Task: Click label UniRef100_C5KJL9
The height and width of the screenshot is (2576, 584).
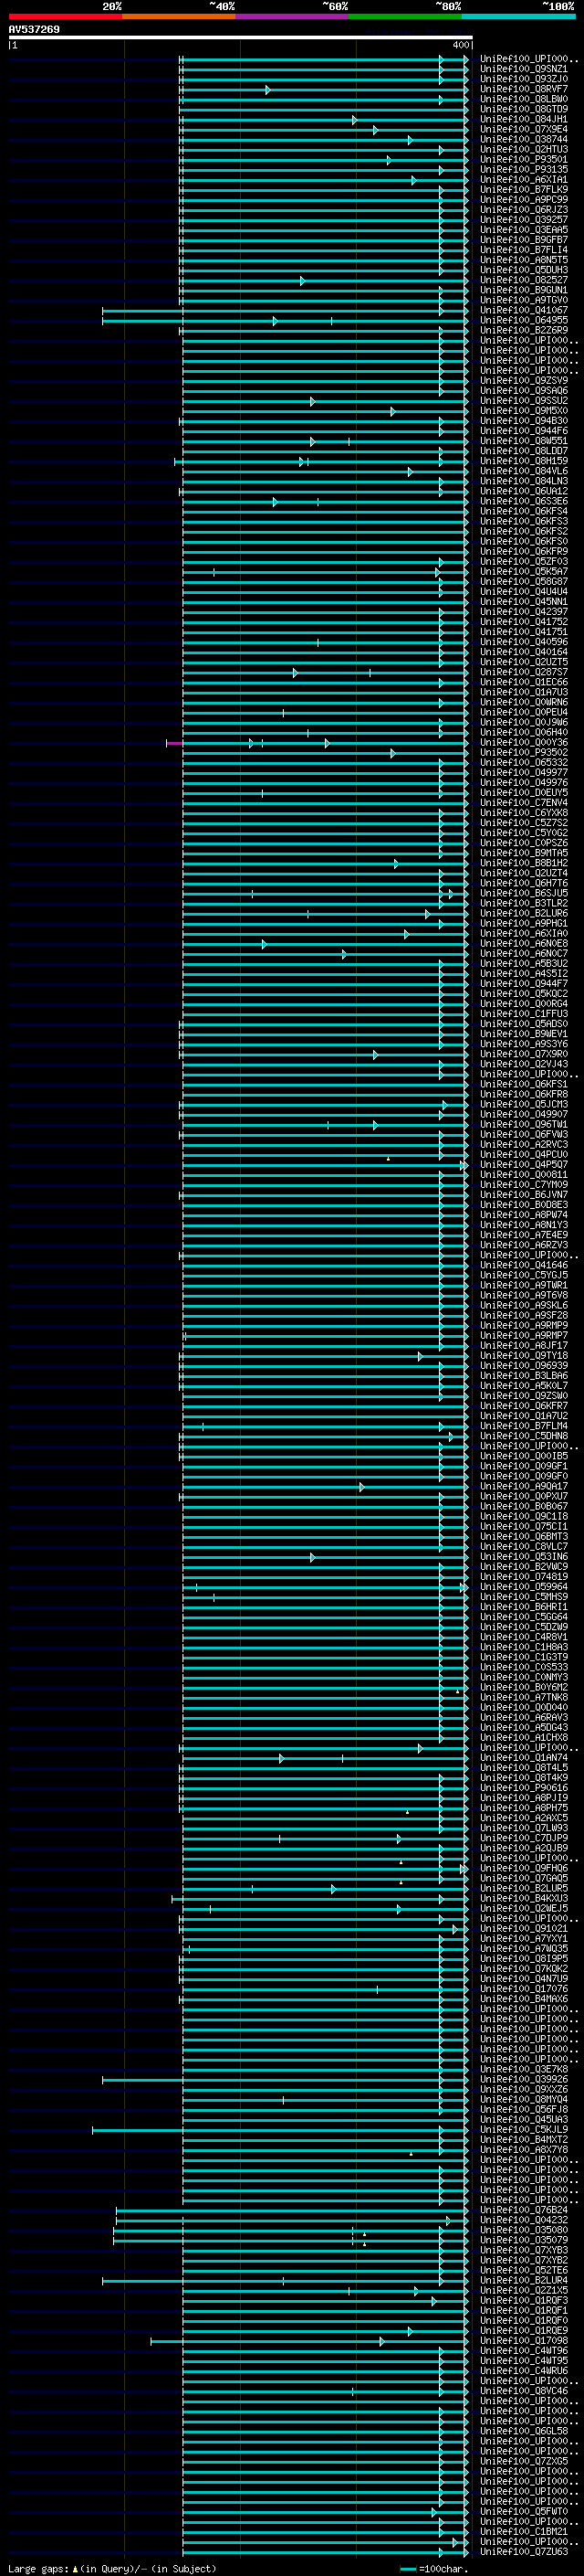Action: pos(523,2130)
